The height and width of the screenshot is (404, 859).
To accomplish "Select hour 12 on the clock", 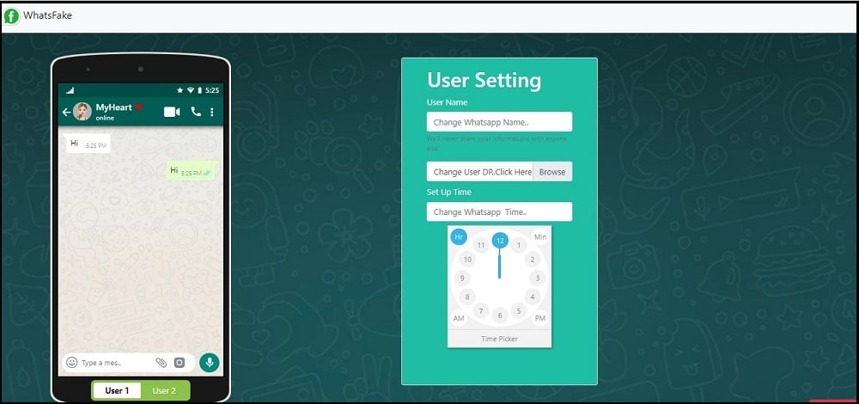I will (x=500, y=241).
